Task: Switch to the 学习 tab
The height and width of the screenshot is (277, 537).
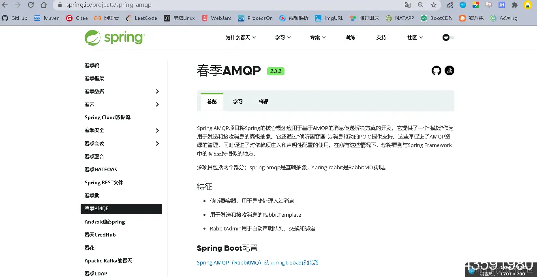Action: pos(237,101)
